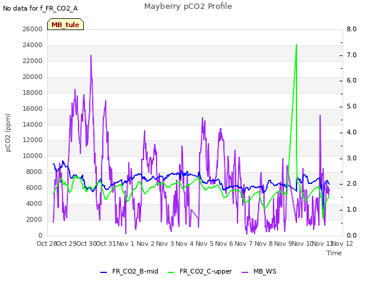Click the 10000 tick on left axis
This screenshot has height=283, width=378.
coord(32,156)
